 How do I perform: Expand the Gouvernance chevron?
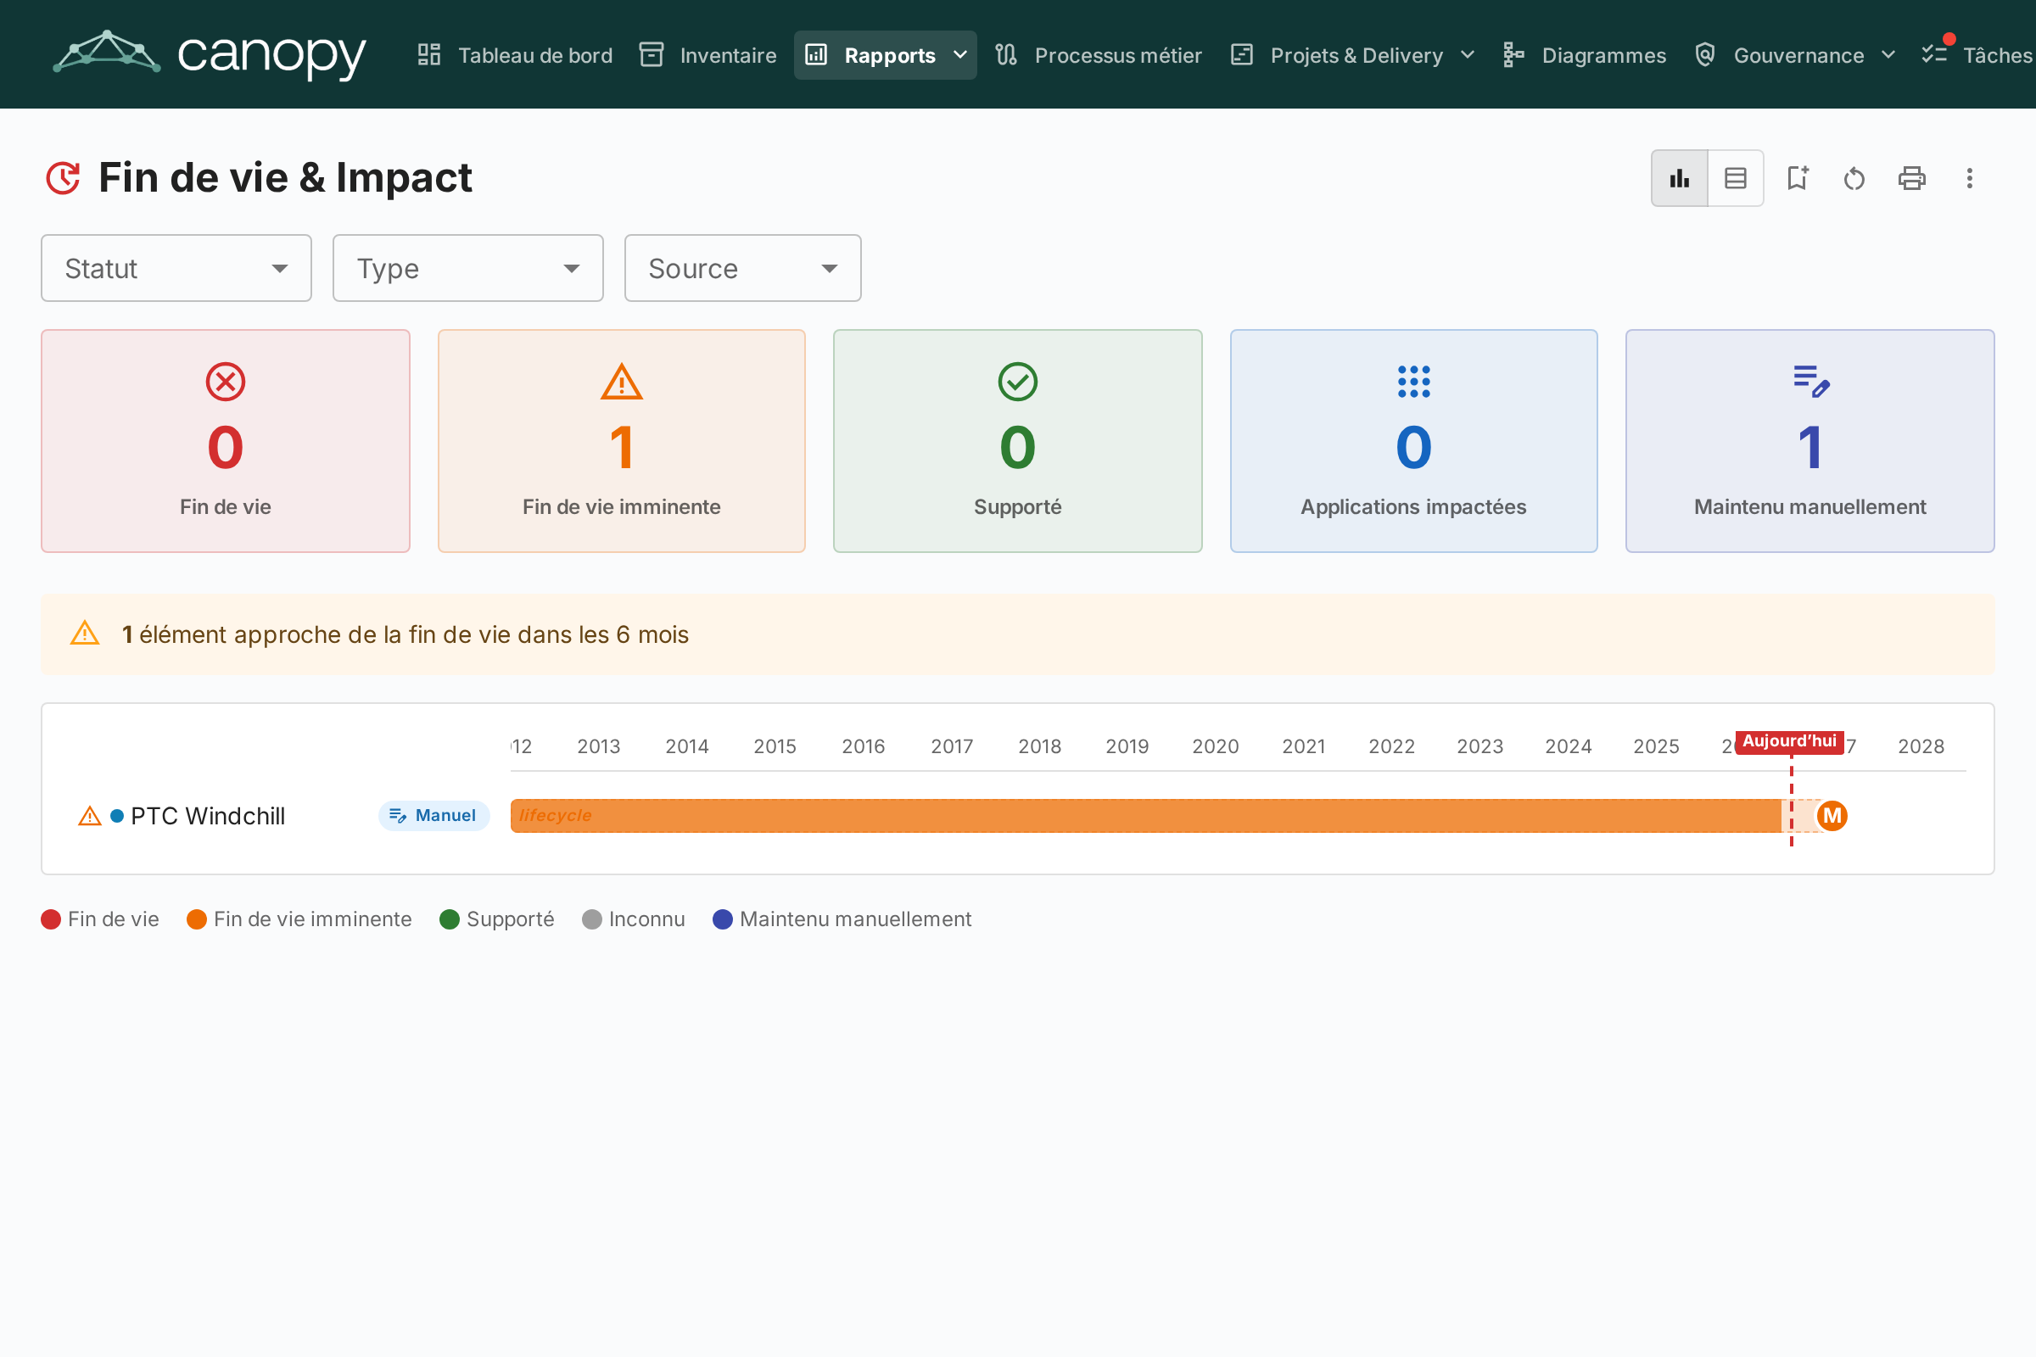(x=1888, y=55)
